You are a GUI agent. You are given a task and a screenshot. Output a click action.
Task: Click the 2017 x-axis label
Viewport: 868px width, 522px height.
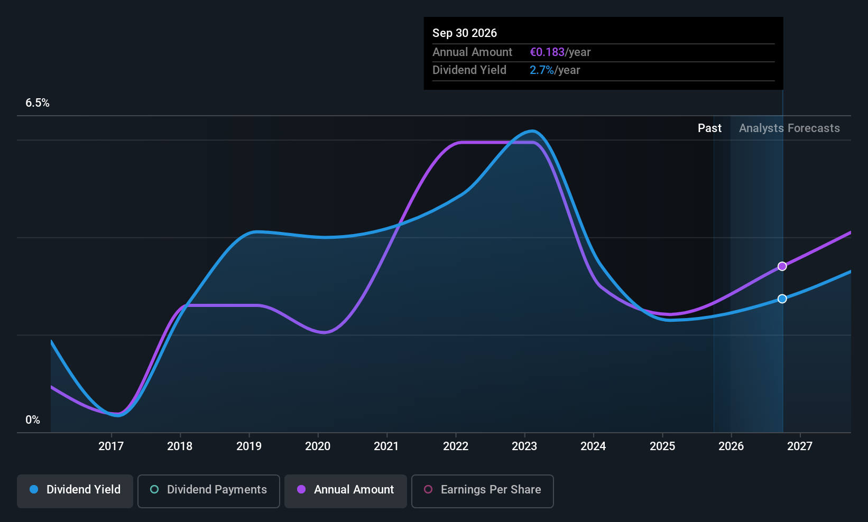(111, 446)
